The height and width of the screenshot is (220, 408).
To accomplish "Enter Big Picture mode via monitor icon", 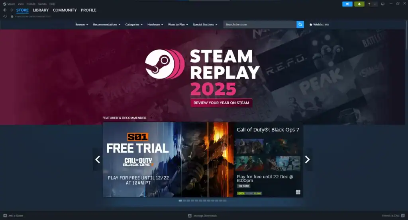I will click(x=382, y=4).
